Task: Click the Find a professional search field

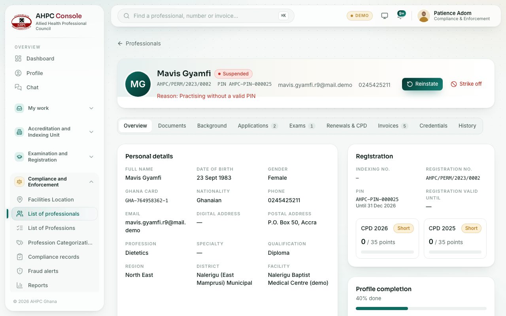Action: 206,16
